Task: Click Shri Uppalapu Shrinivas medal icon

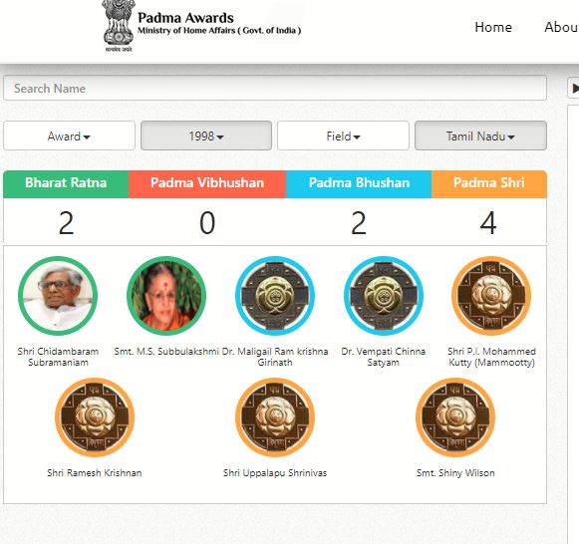Action: [x=275, y=417]
